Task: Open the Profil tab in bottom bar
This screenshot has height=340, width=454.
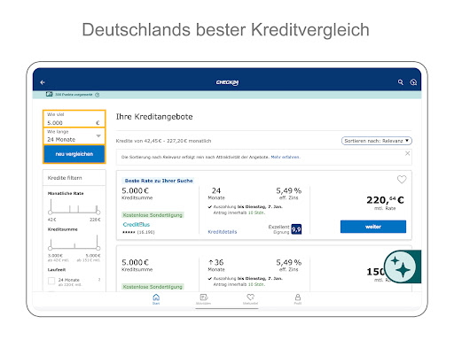Action: pyautogui.click(x=298, y=298)
